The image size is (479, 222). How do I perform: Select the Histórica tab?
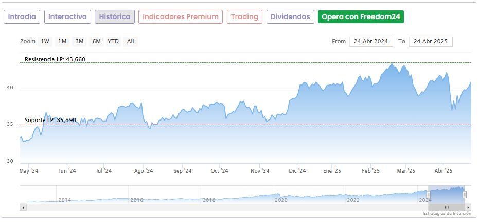click(115, 16)
